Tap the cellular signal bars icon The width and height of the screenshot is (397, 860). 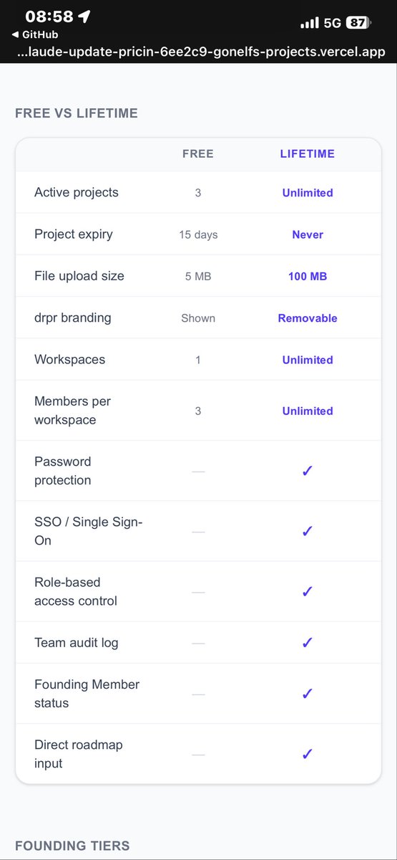(310, 23)
